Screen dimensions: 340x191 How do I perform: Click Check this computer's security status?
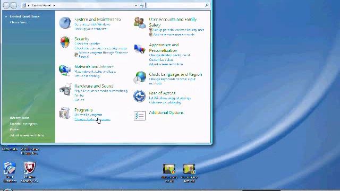point(100,48)
